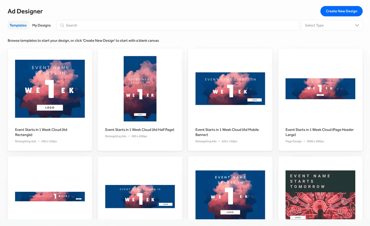The image size is (370, 226).
Task: Click the Ad Designer page heading
Action: tap(25, 11)
